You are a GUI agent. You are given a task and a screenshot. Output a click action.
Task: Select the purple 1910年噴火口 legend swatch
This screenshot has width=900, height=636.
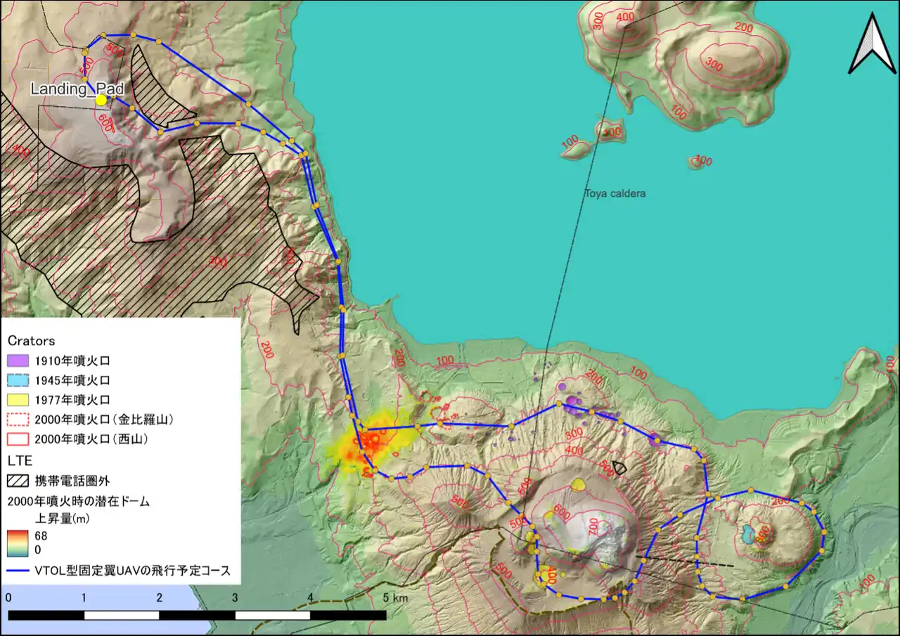(18, 361)
